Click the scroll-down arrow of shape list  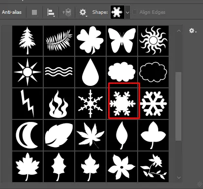tap(179, 178)
